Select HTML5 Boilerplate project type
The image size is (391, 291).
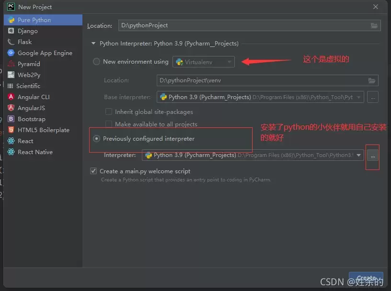pyautogui.click(x=43, y=130)
